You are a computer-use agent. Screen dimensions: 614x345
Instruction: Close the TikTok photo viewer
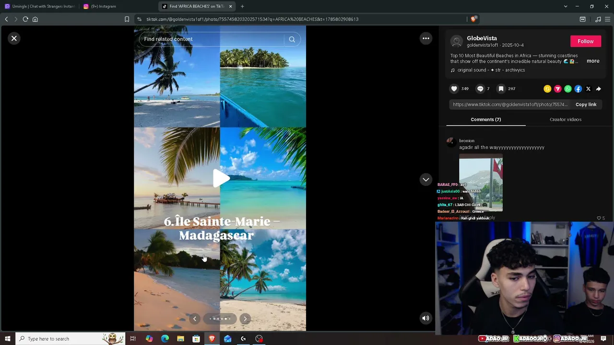[x=14, y=38]
